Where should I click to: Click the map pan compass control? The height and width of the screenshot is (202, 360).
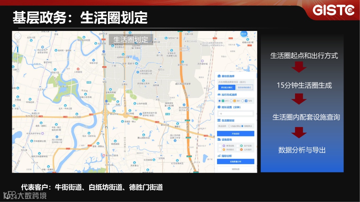pyautogui.click(x=17, y=36)
